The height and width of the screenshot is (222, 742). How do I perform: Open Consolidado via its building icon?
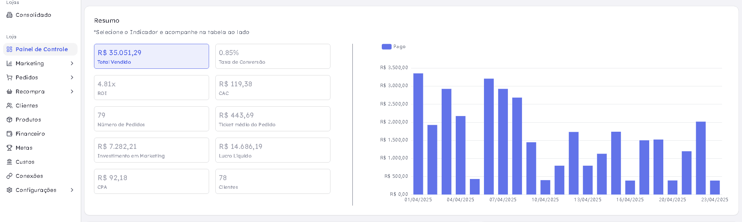[9, 15]
